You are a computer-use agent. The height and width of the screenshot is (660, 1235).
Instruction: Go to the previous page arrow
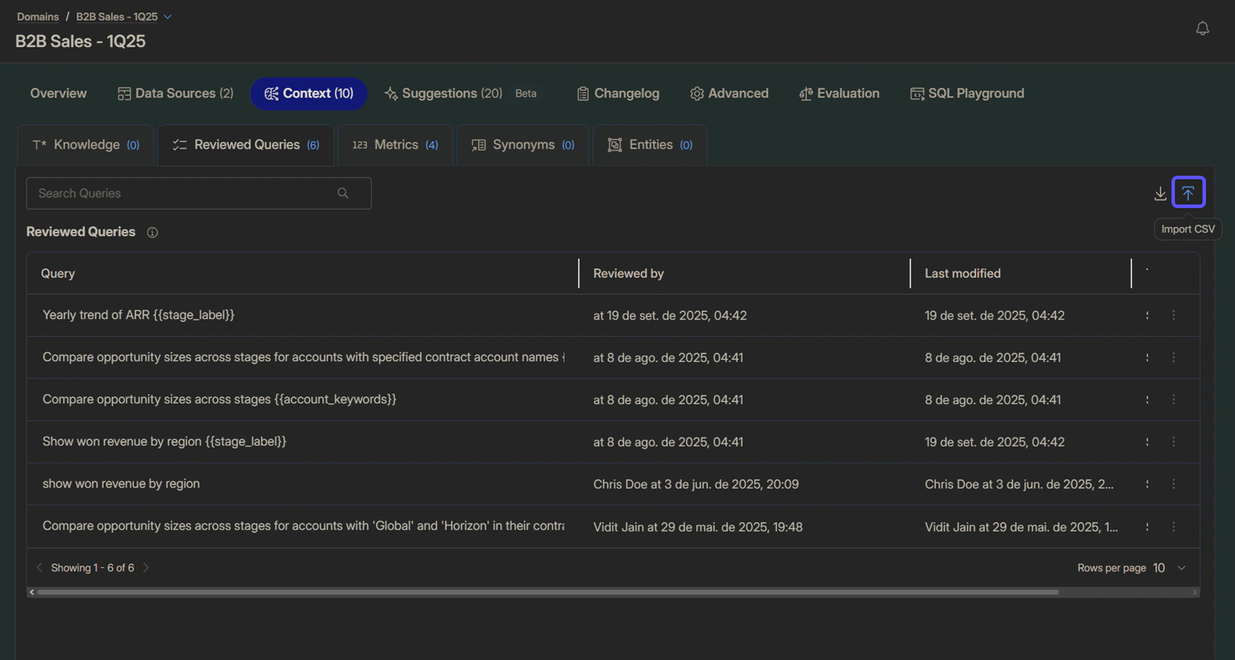(39, 568)
